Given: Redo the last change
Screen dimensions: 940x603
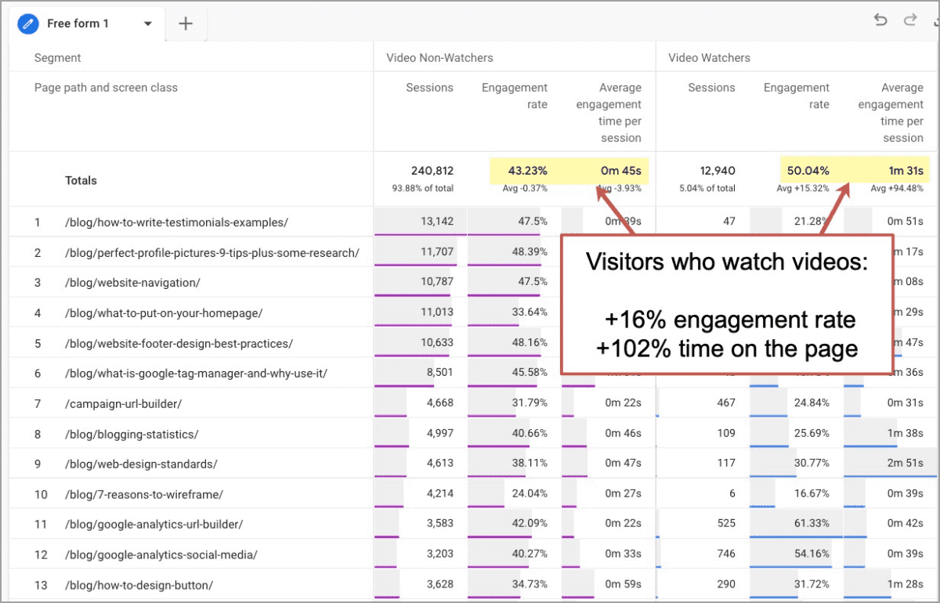Looking at the screenshot, I should pyautogui.click(x=911, y=20).
